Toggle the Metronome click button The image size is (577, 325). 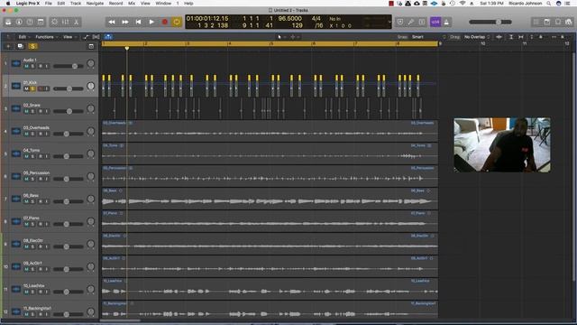point(447,22)
